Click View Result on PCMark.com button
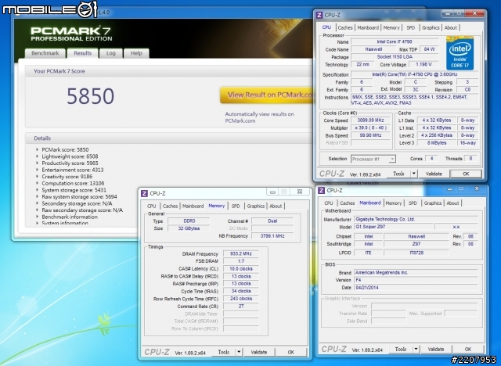Viewport: 501px width, 366px height. click(x=267, y=95)
